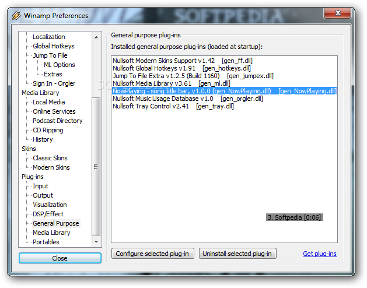Select Modern Skins in the tree

pos(51,167)
